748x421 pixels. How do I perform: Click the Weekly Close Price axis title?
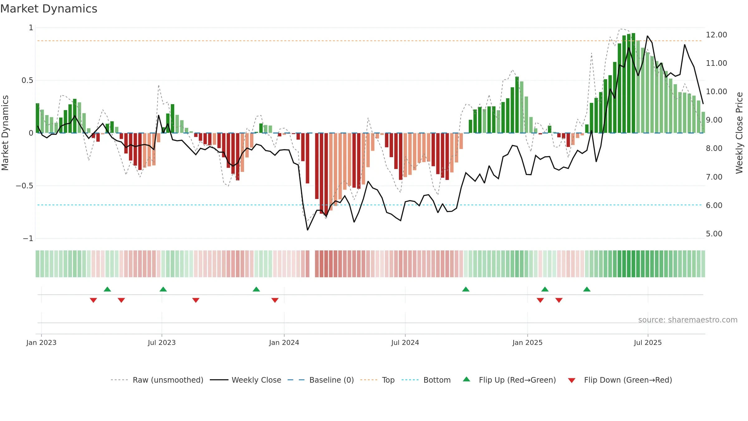coord(739,133)
